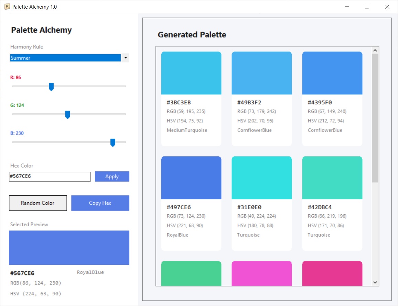Click the Copy Hex button
The height and width of the screenshot is (306, 398).
(x=100, y=203)
